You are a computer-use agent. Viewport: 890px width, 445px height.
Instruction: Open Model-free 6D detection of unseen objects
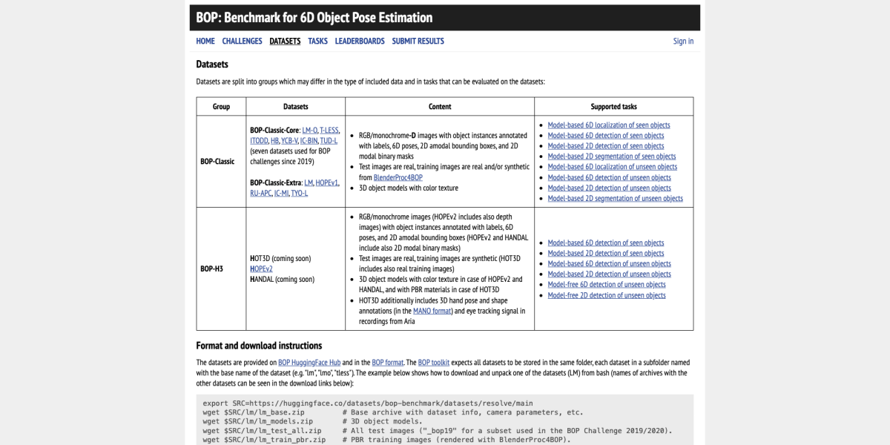click(607, 285)
